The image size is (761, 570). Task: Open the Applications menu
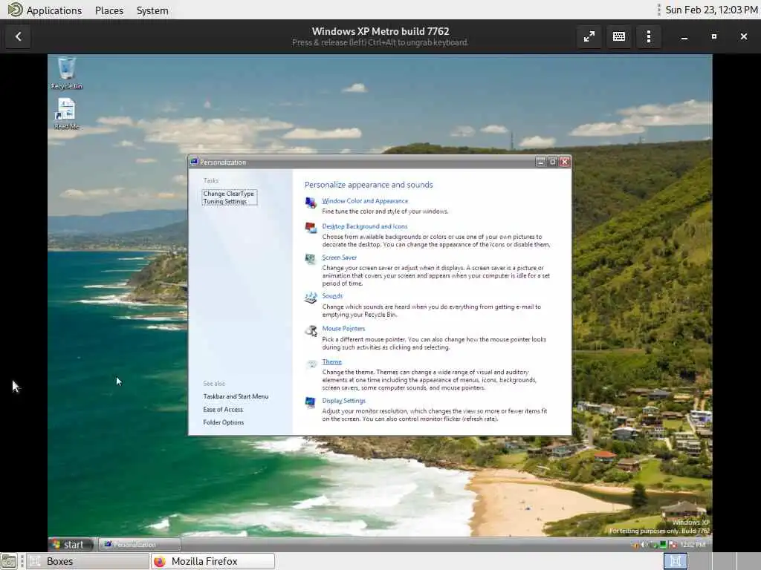tap(54, 10)
